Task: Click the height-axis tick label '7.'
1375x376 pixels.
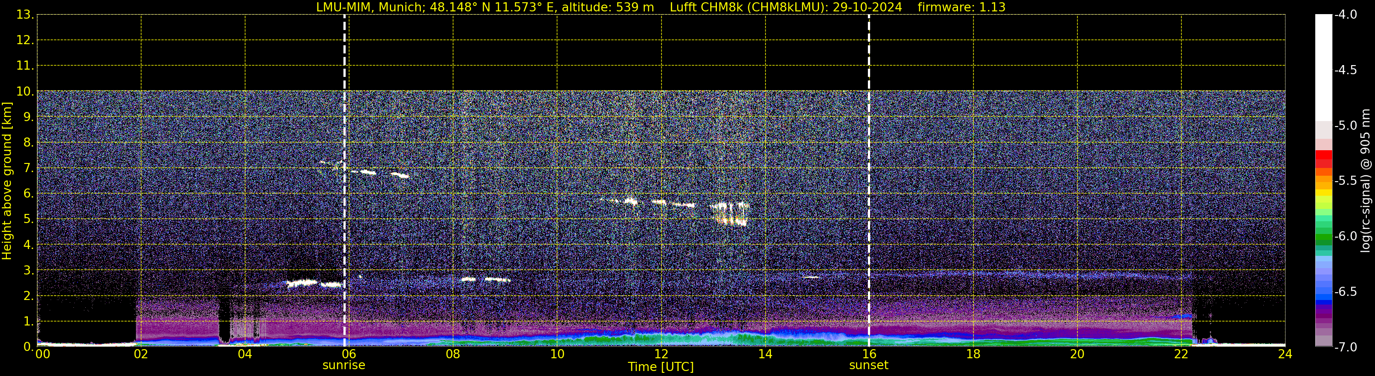Action: pos(29,168)
